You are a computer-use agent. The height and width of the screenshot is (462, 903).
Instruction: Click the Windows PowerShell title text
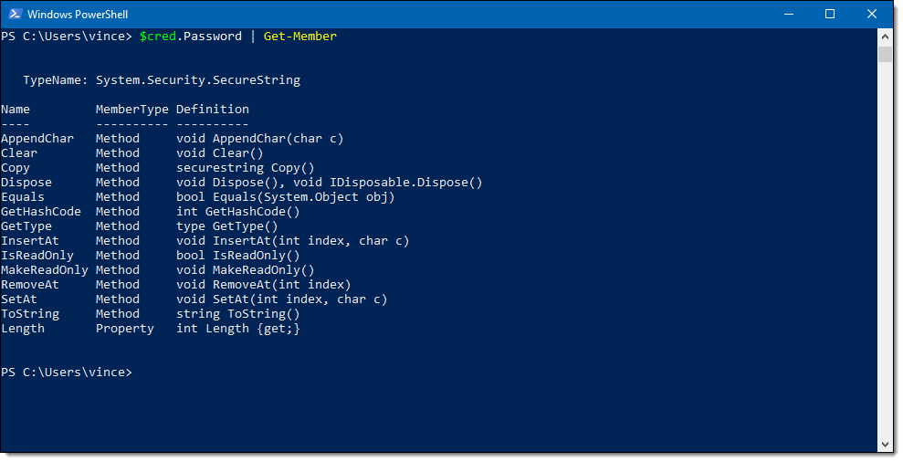(78, 15)
